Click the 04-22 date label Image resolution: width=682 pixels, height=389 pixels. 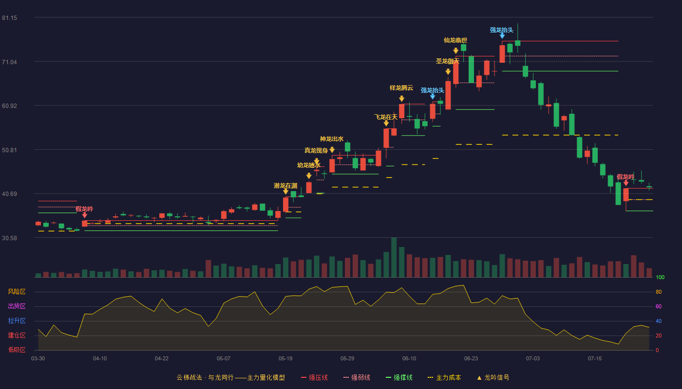click(162, 358)
